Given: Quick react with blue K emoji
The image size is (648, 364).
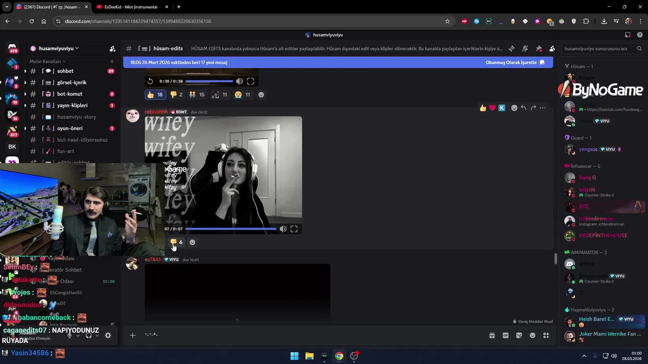Looking at the screenshot, I should [502, 108].
